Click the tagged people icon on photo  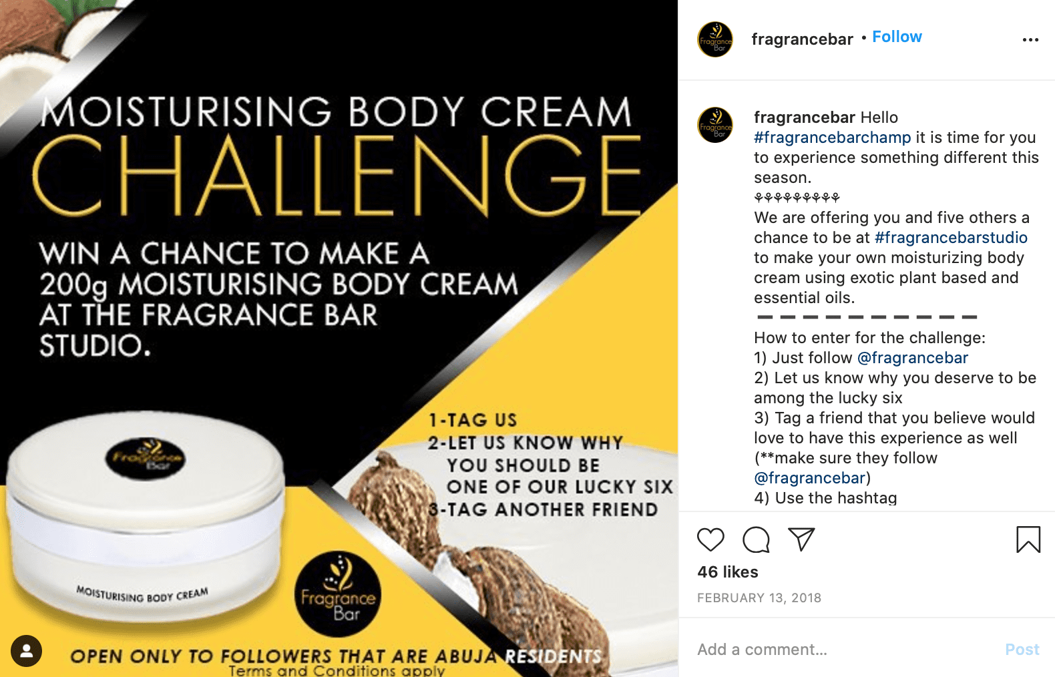[27, 650]
